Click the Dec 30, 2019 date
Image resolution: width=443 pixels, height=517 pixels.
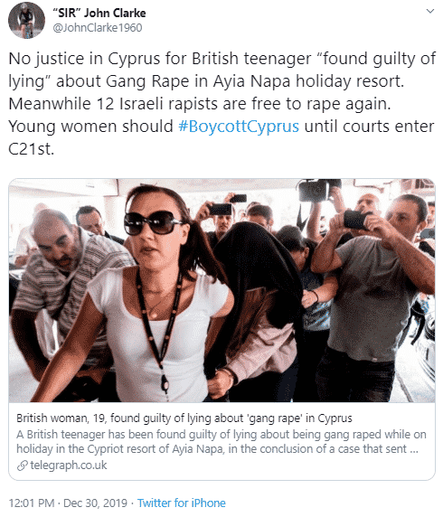coord(95,503)
